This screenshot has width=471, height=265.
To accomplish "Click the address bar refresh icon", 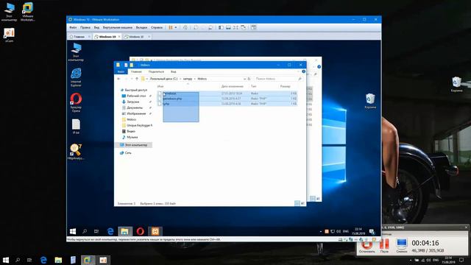I will pos(249,79).
